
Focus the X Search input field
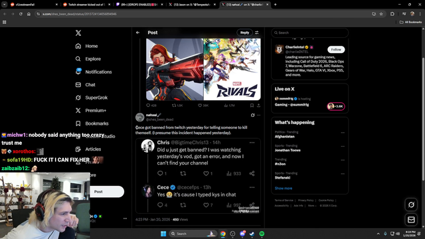pyautogui.click(x=310, y=33)
